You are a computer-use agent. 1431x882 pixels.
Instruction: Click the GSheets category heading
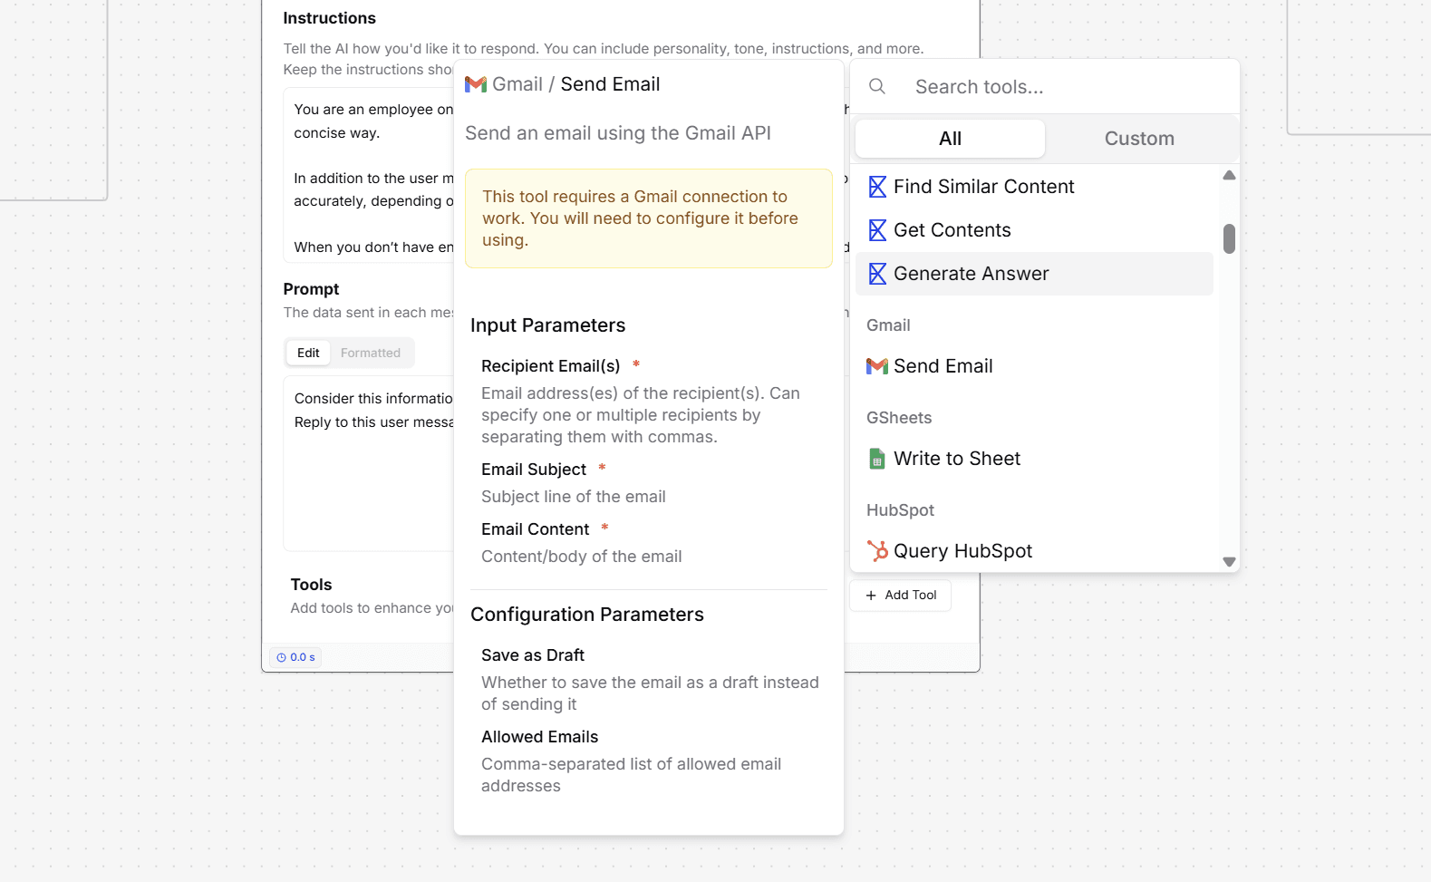pos(899,418)
